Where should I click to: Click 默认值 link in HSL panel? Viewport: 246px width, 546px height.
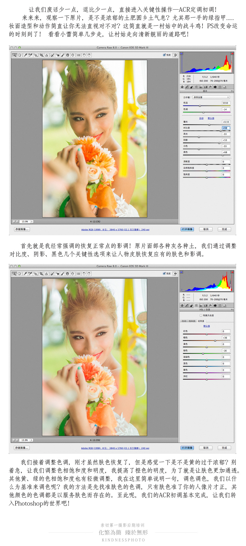coord(207,326)
